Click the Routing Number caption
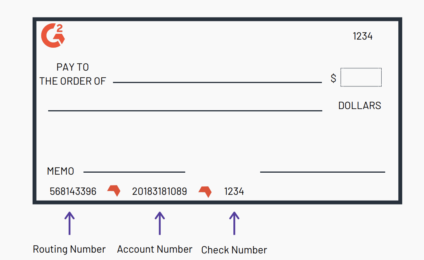This screenshot has width=424, height=260. [x=69, y=249]
